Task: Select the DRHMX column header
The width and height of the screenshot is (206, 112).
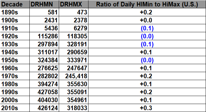Action: pyautogui.click(x=73, y=4)
